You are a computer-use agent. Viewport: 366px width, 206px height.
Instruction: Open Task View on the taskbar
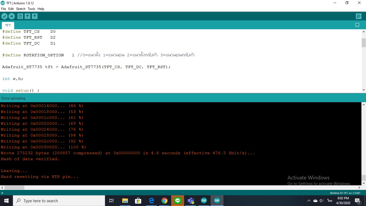111,201
